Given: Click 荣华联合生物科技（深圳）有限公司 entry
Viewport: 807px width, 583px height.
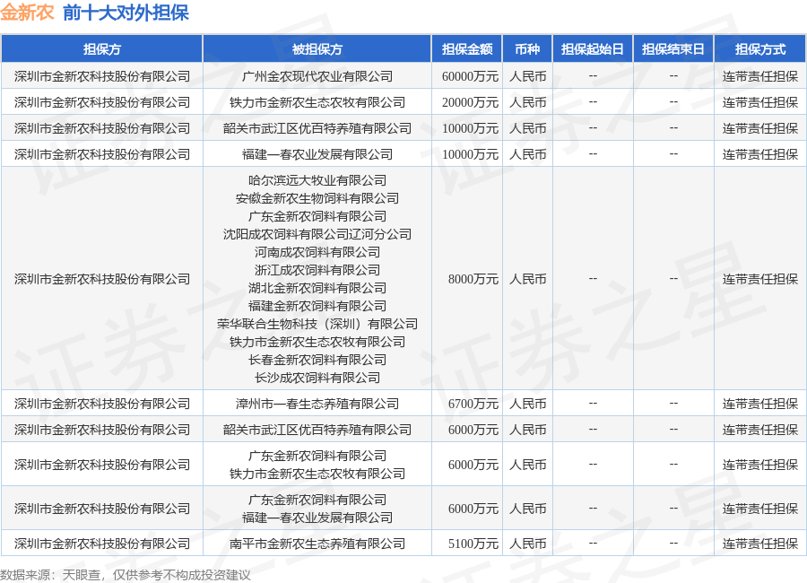Looking at the screenshot, I should [317, 324].
